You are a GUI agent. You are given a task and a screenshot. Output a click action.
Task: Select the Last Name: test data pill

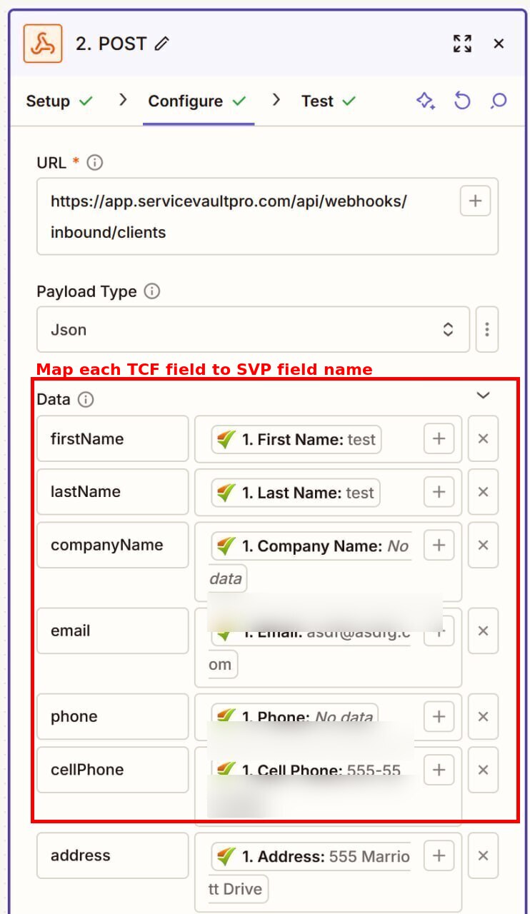[x=296, y=493]
